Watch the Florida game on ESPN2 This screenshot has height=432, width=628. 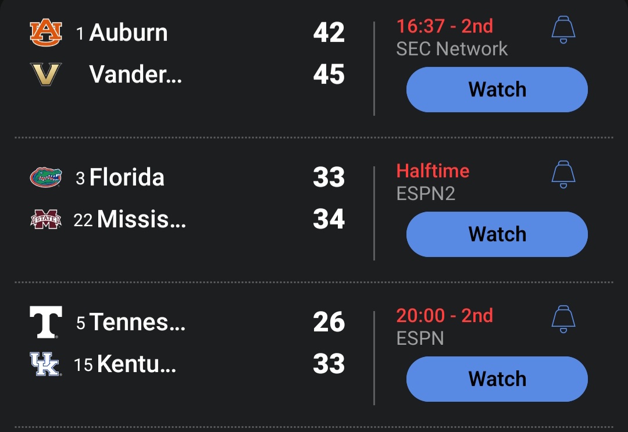[x=497, y=234]
